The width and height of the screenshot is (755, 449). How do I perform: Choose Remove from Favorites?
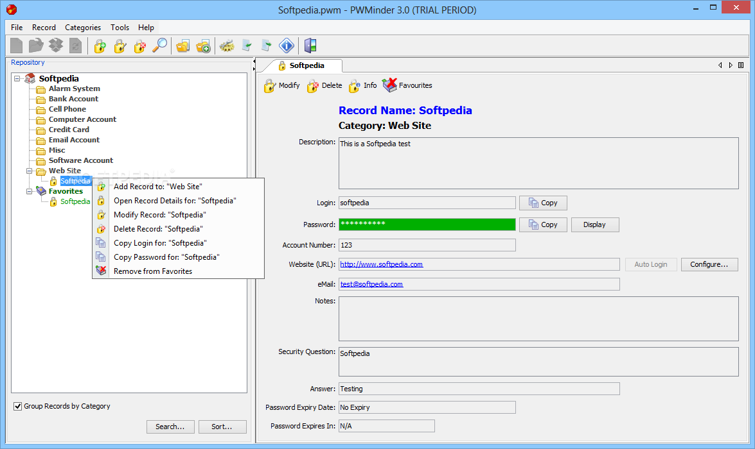[178, 271]
